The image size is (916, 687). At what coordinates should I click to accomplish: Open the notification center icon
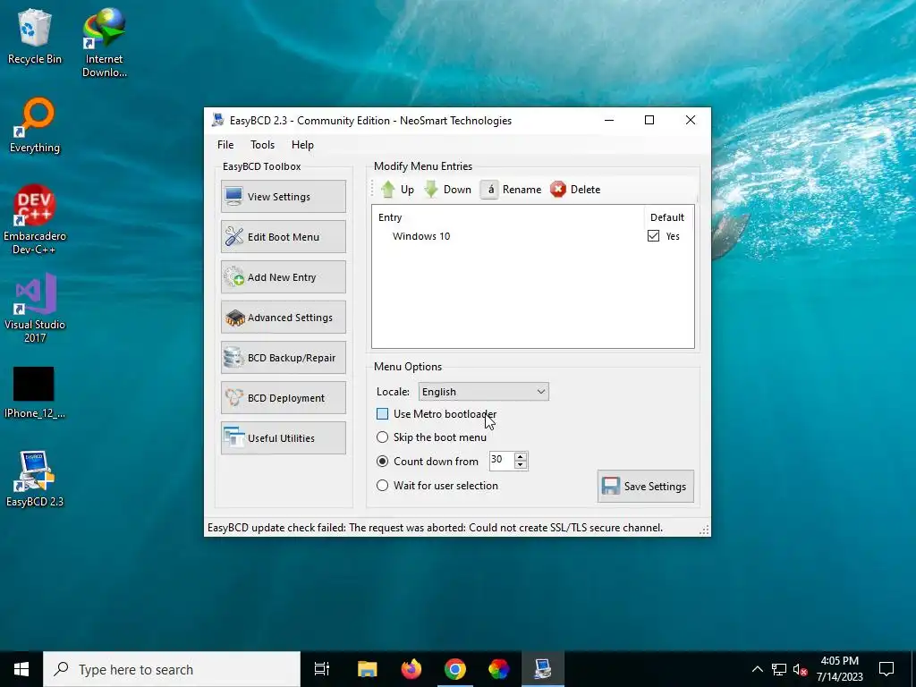click(x=886, y=669)
